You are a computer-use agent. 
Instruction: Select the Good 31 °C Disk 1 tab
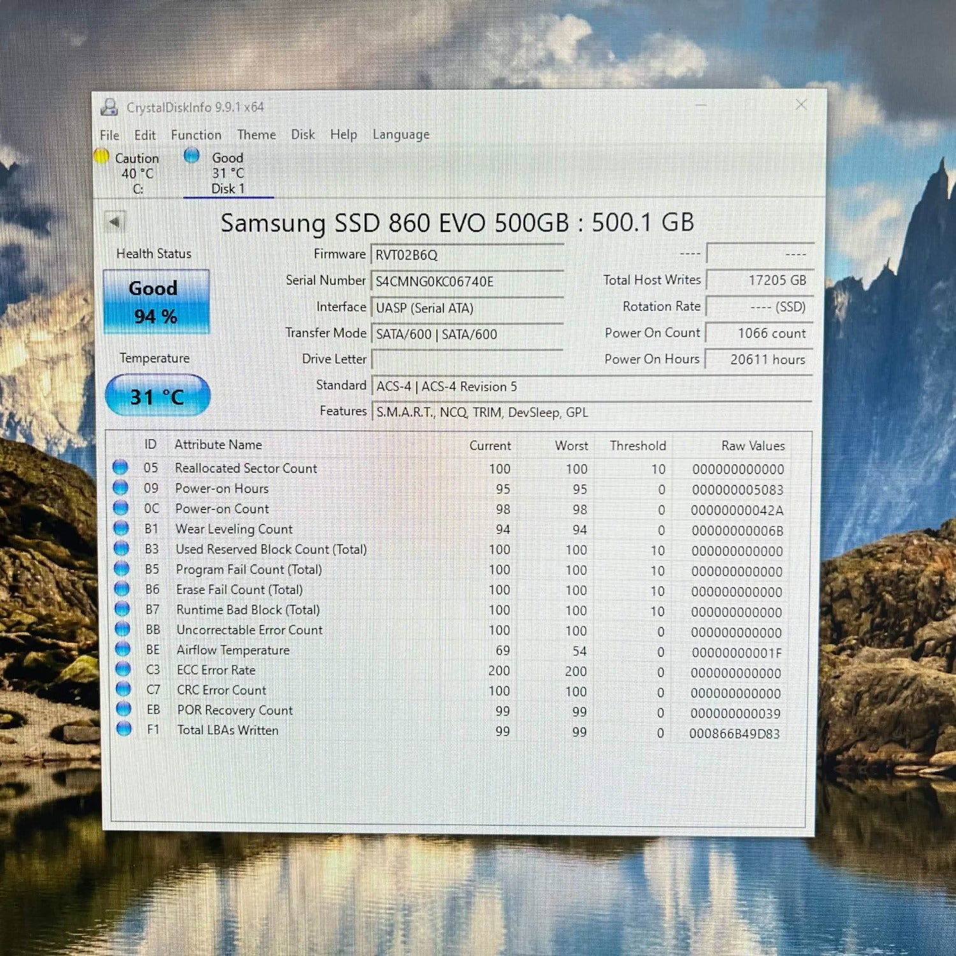pyautogui.click(x=228, y=173)
